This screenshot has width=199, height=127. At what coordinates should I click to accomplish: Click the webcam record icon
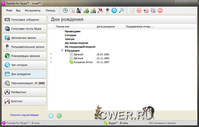[146, 11]
